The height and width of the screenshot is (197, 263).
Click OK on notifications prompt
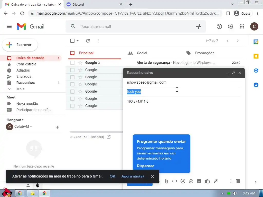112,176
